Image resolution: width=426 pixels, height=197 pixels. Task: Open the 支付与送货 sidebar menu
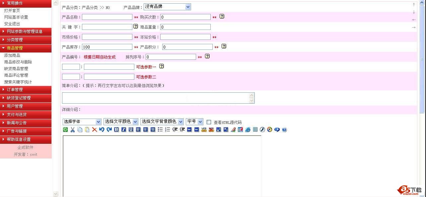pyautogui.click(x=26, y=115)
